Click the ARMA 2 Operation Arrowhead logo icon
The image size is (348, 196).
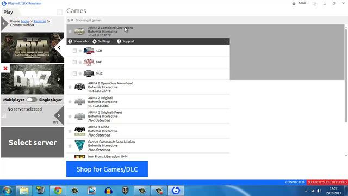(80, 87)
